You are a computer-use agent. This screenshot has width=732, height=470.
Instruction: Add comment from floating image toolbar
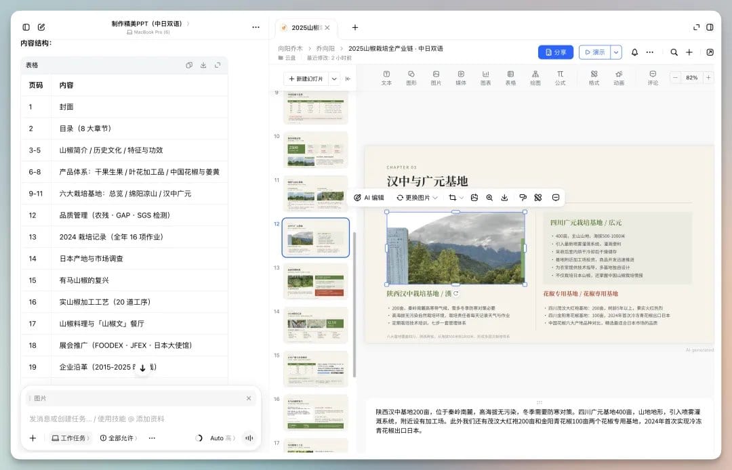(x=556, y=198)
